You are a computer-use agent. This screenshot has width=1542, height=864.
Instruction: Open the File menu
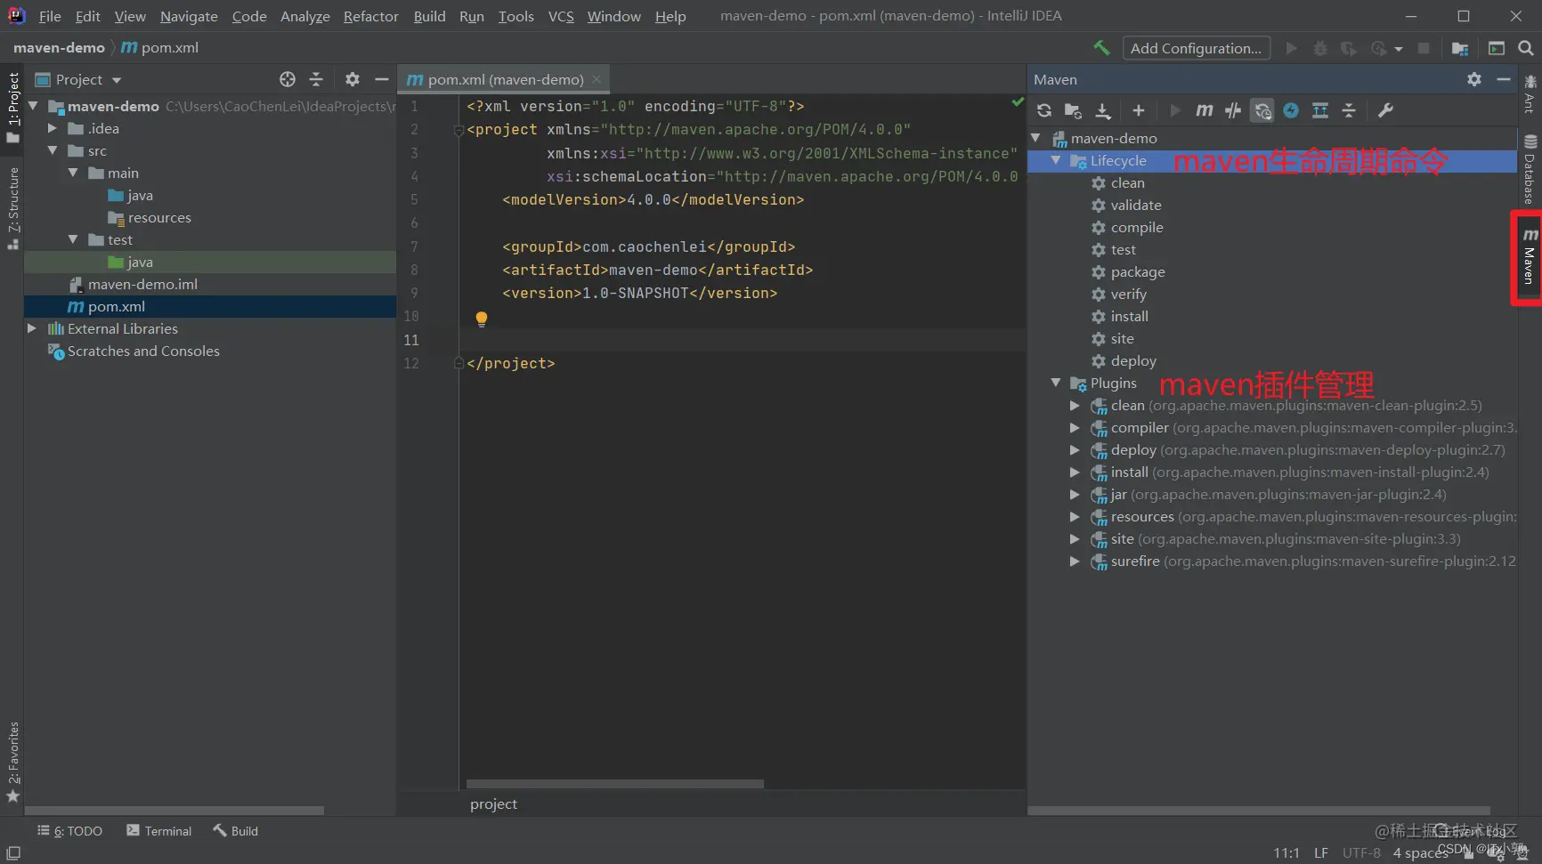[x=50, y=16]
